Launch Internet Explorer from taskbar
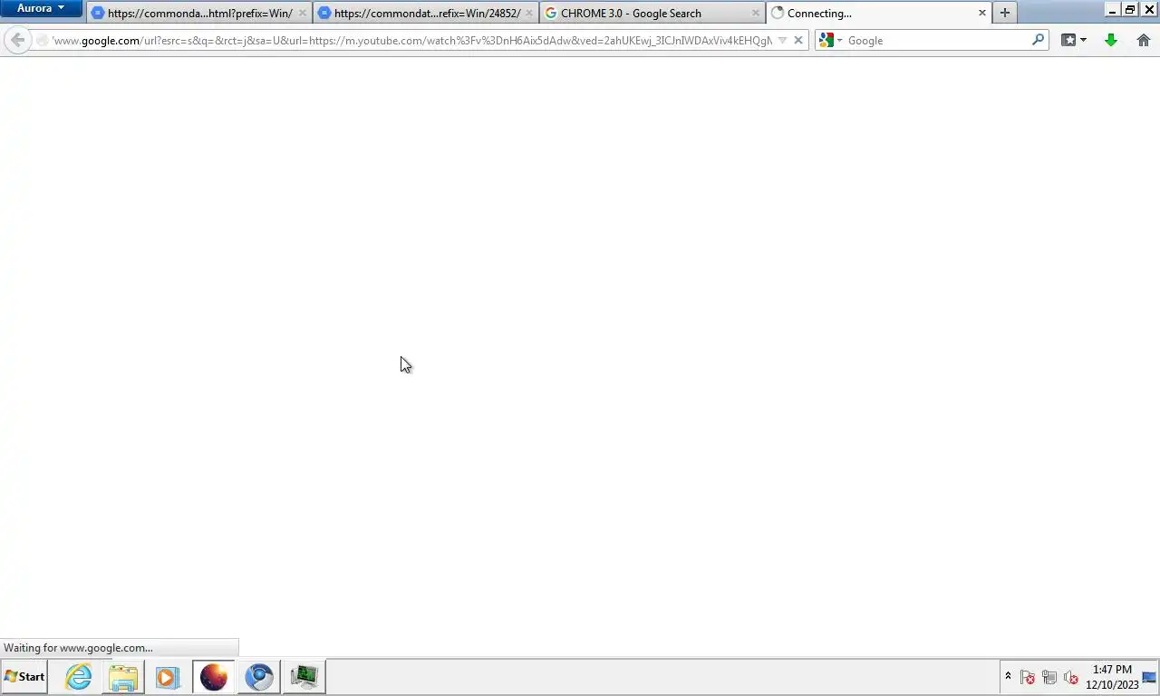Viewport: 1160px width, 696px height. [x=79, y=677]
